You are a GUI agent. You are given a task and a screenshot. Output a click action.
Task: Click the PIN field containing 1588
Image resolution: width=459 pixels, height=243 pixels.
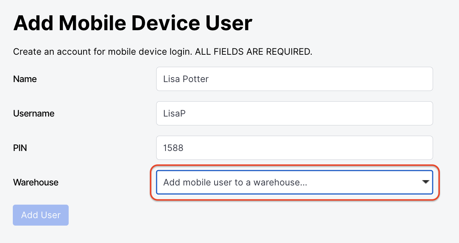[294, 148]
